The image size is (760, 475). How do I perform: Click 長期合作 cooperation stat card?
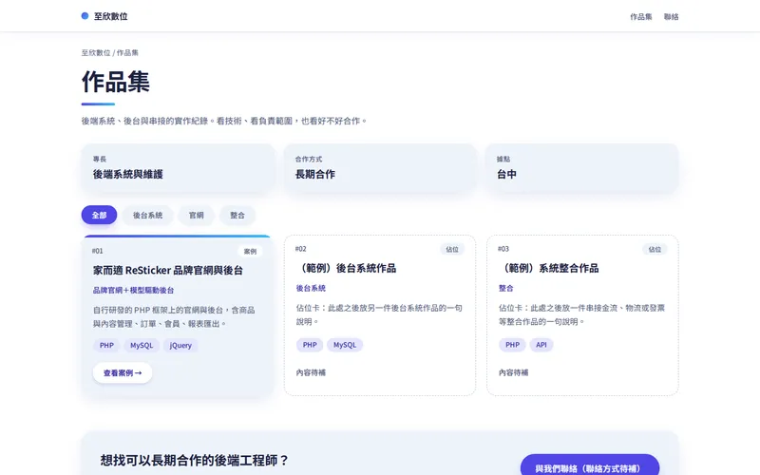click(380, 168)
